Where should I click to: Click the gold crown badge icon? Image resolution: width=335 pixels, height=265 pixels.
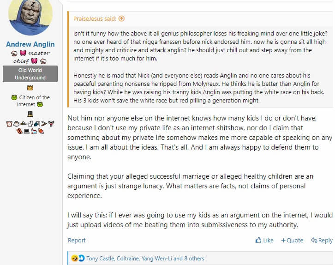point(30,88)
